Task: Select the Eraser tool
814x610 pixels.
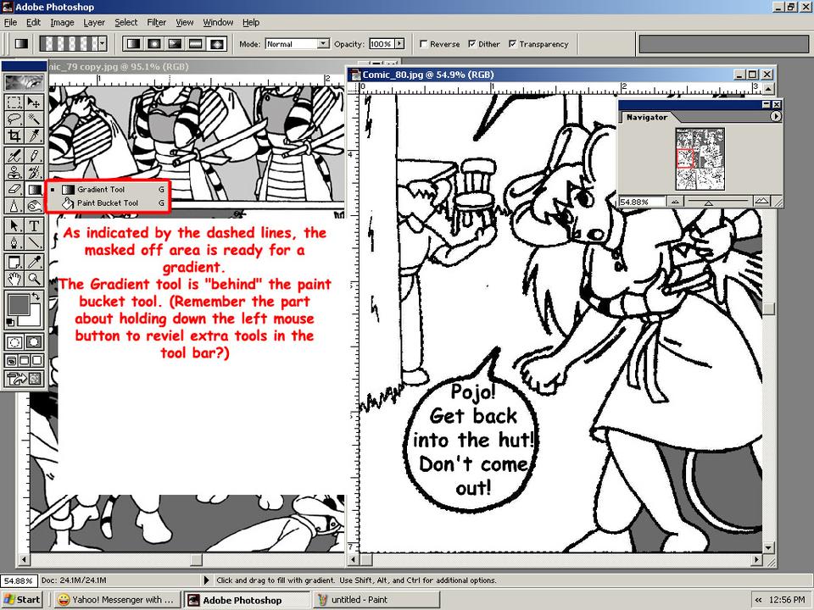Action: (14, 189)
